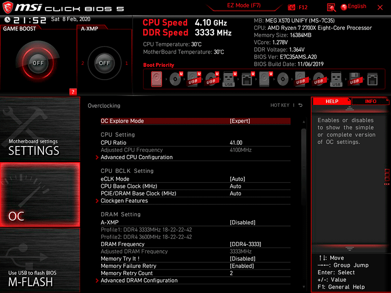Select the highlighted red hard disk boot device
Viewport: 391px width, 293px height.
[x=156, y=79]
